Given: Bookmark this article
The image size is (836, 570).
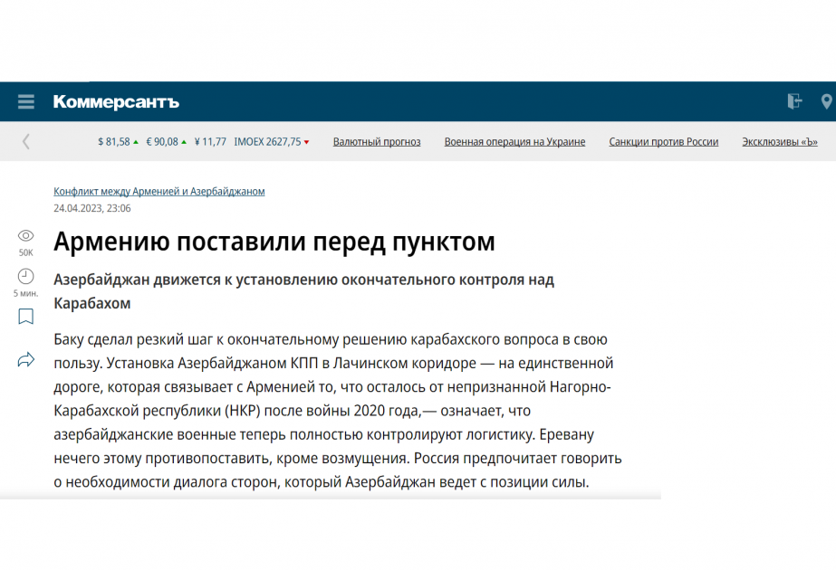Looking at the screenshot, I should 25,317.
